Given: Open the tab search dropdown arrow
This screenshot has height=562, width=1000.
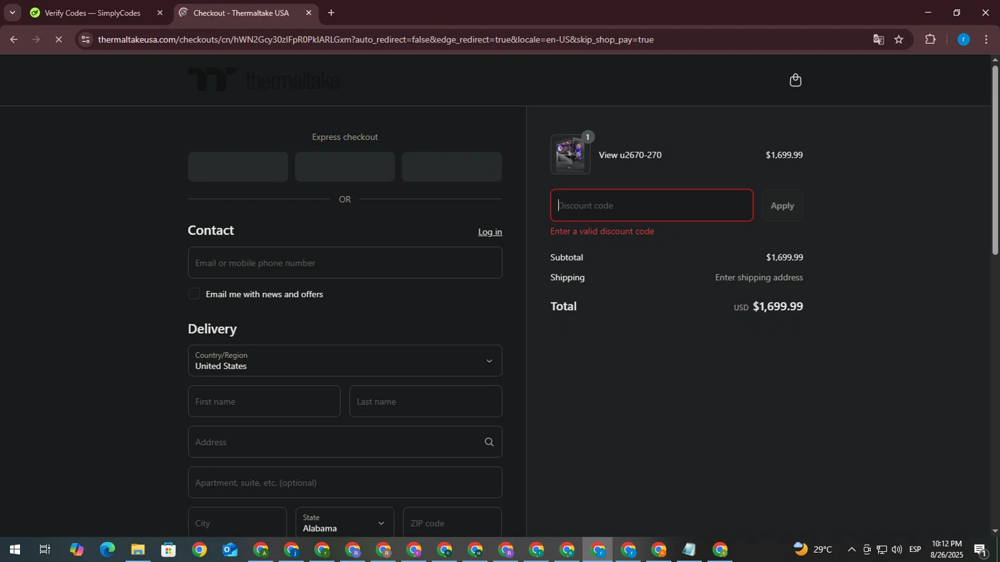Looking at the screenshot, I should (x=12, y=13).
